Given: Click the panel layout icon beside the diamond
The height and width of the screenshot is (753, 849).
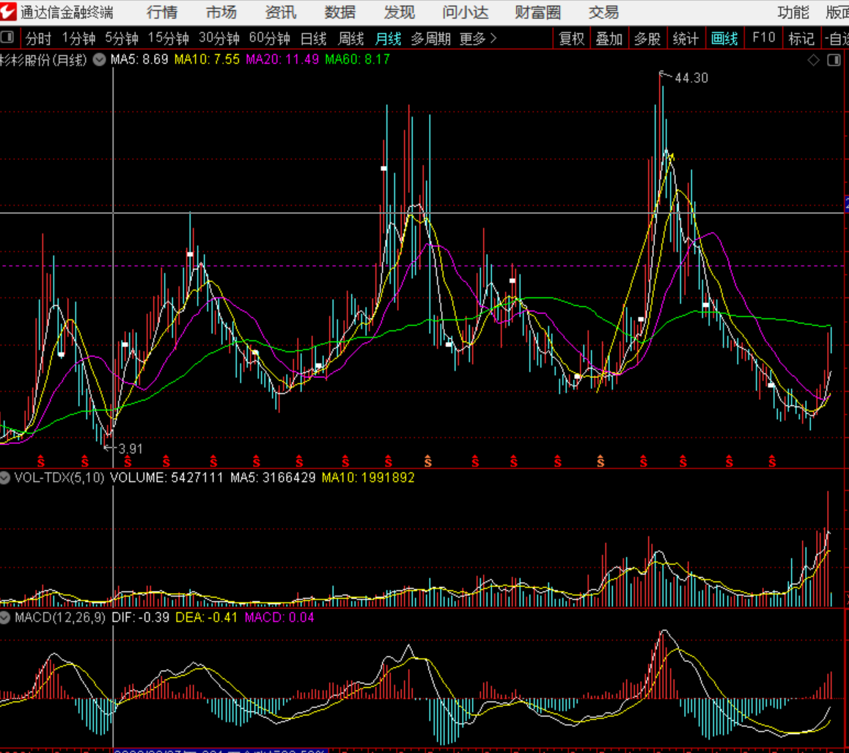Looking at the screenshot, I should click(x=834, y=60).
